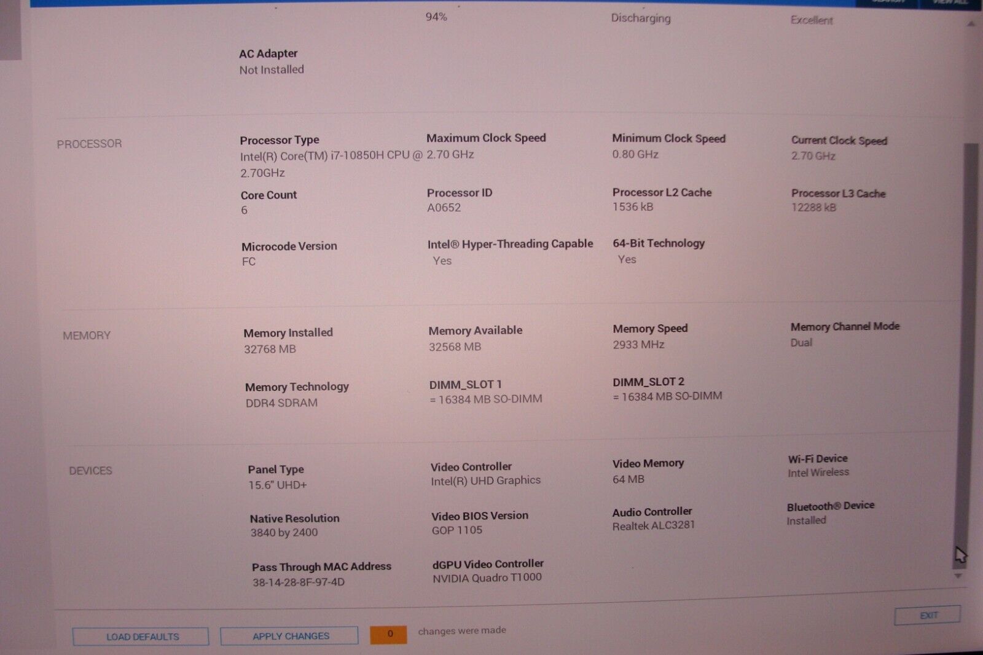Click the AC Adapter 'Not Installed' value
Viewport: 983px width, 655px height.
[272, 70]
